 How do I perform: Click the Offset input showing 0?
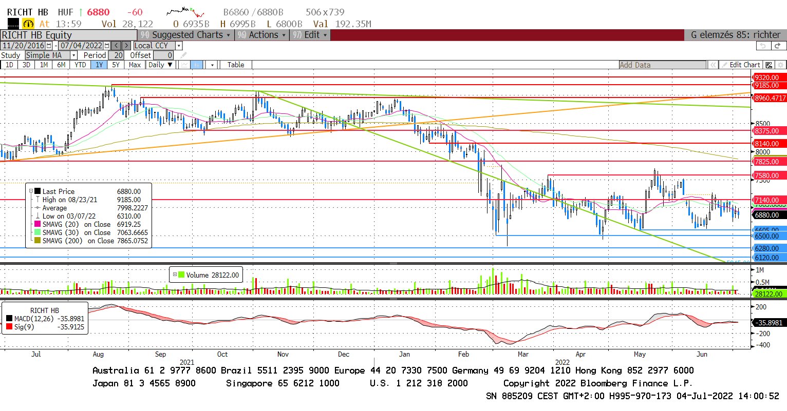tap(163, 55)
